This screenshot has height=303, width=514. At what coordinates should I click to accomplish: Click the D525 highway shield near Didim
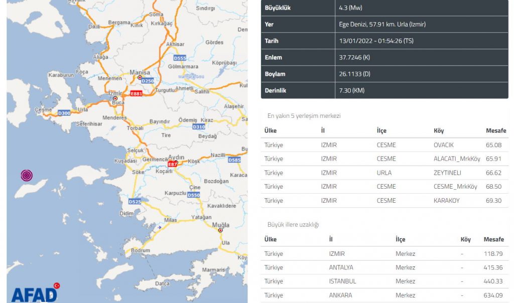click(134, 202)
